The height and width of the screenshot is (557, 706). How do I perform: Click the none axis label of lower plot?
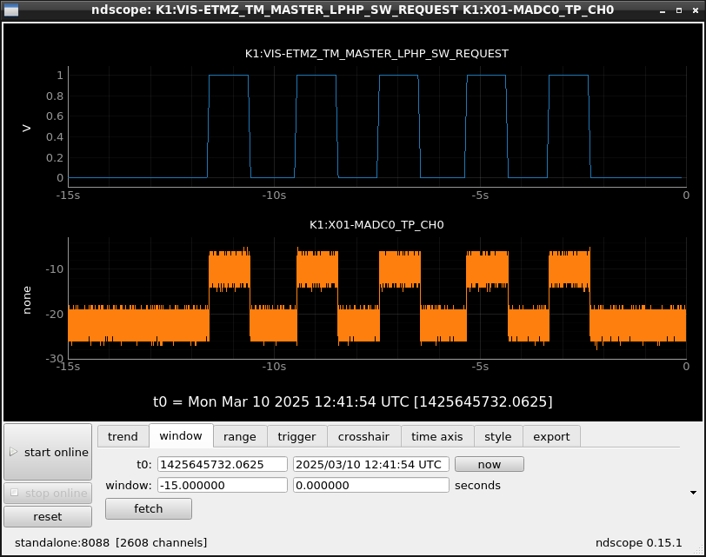click(27, 300)
